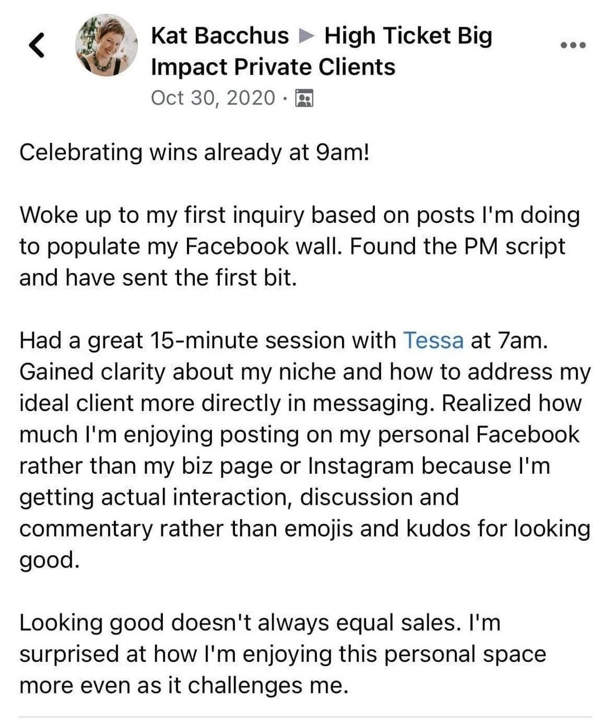
Task: Click 'and have sent the first bit' line
Action: (158, 278)
